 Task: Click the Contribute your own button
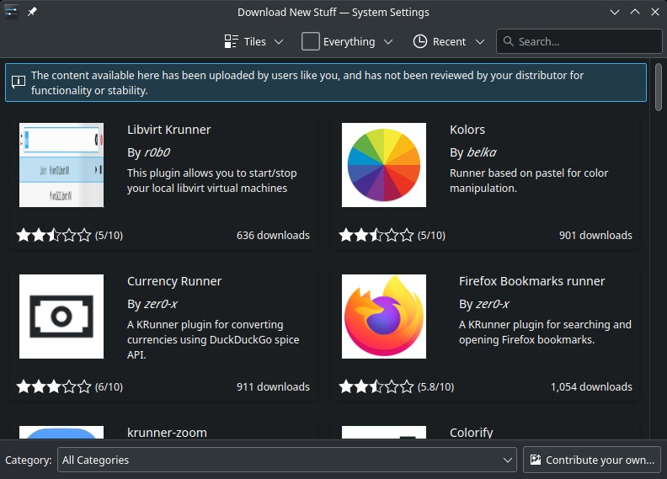pos(592,460)
